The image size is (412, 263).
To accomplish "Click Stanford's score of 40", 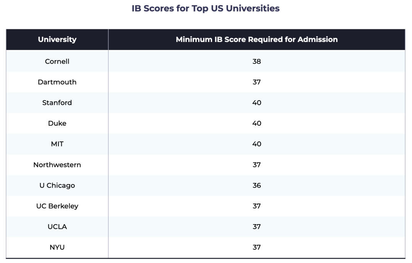I will [x=257, y=103].
